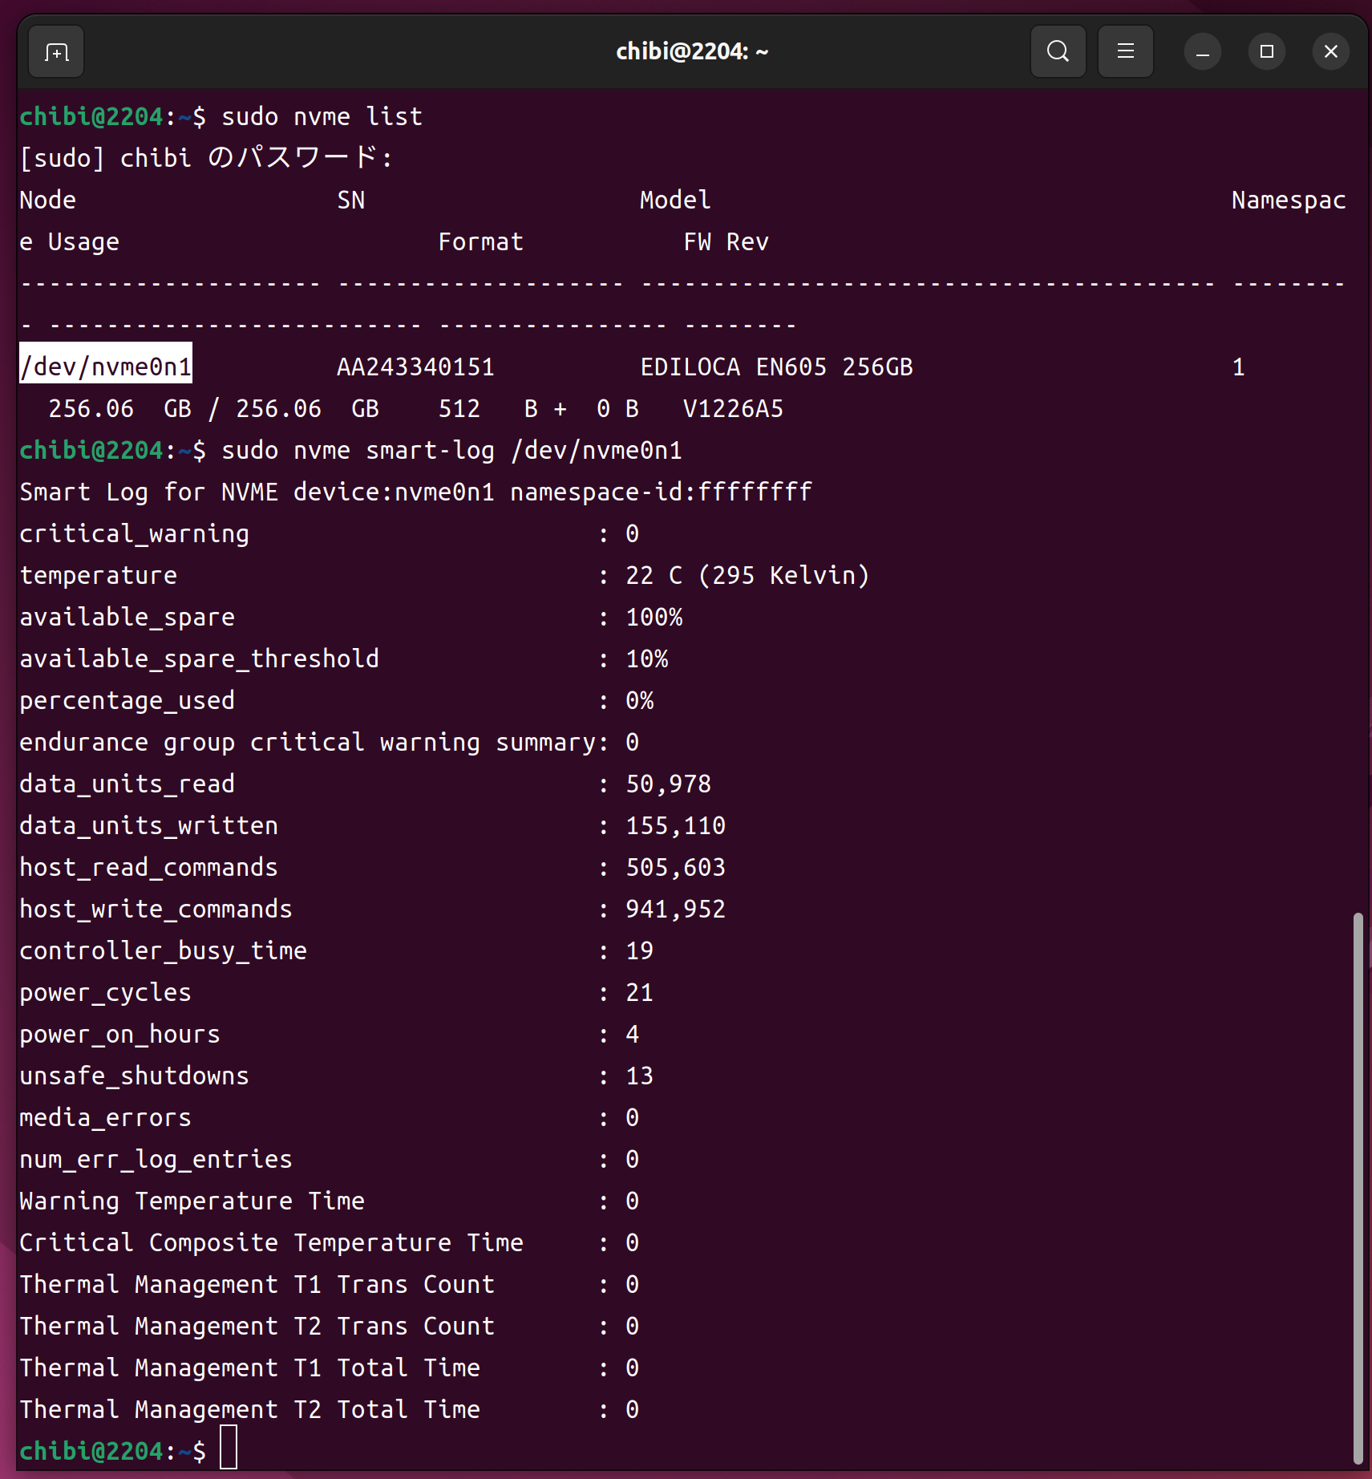Click the unsafe_shutdowns label
The width and height of the screenshot is (1372, 1479).
click(134, 1076)
